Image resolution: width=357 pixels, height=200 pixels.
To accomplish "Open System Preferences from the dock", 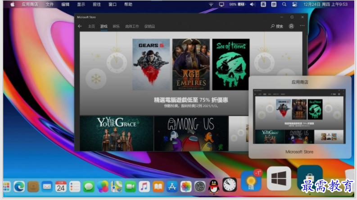I will coord(200,187).
